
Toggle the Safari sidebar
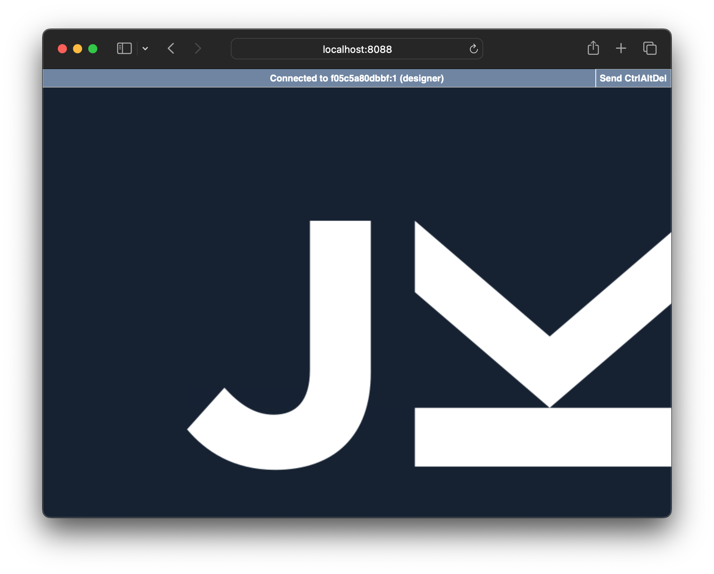click(124, 48)
